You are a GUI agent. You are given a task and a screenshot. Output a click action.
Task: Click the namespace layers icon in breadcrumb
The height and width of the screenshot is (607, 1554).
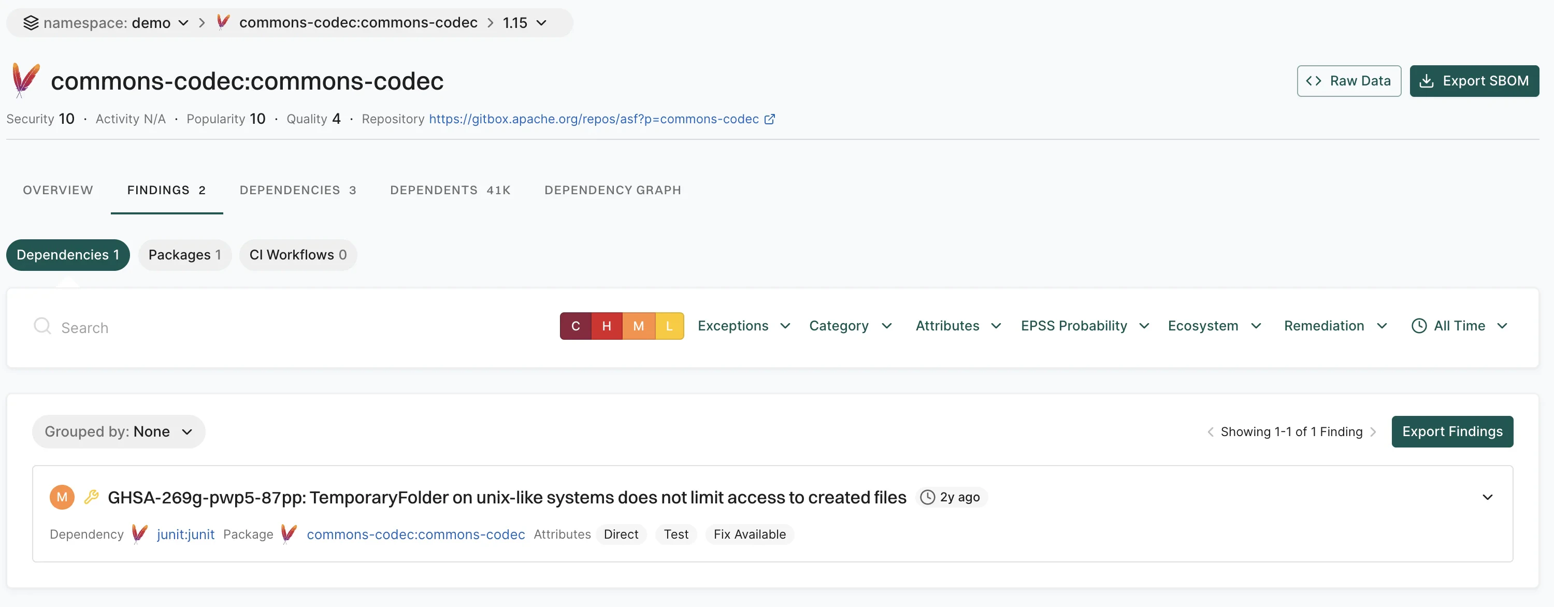click(31, 23)
